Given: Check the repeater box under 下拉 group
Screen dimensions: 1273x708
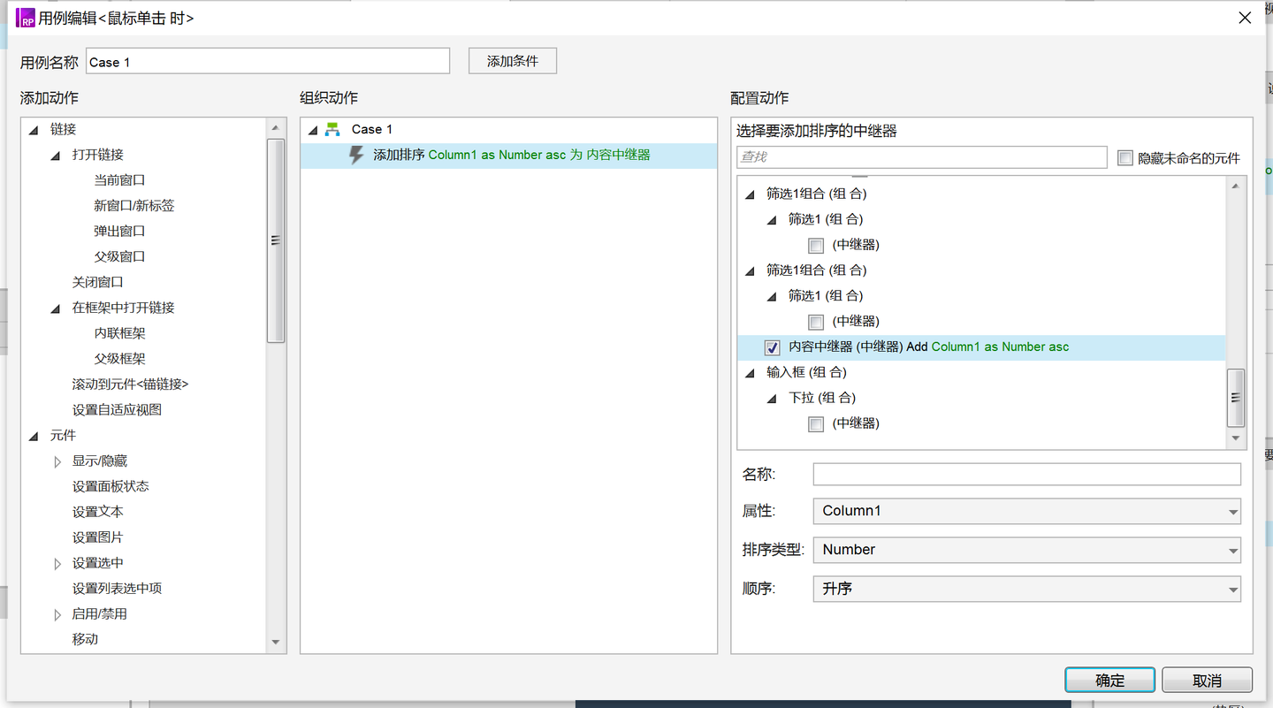Looking at the screenshot, I should [x=816, y=424].
